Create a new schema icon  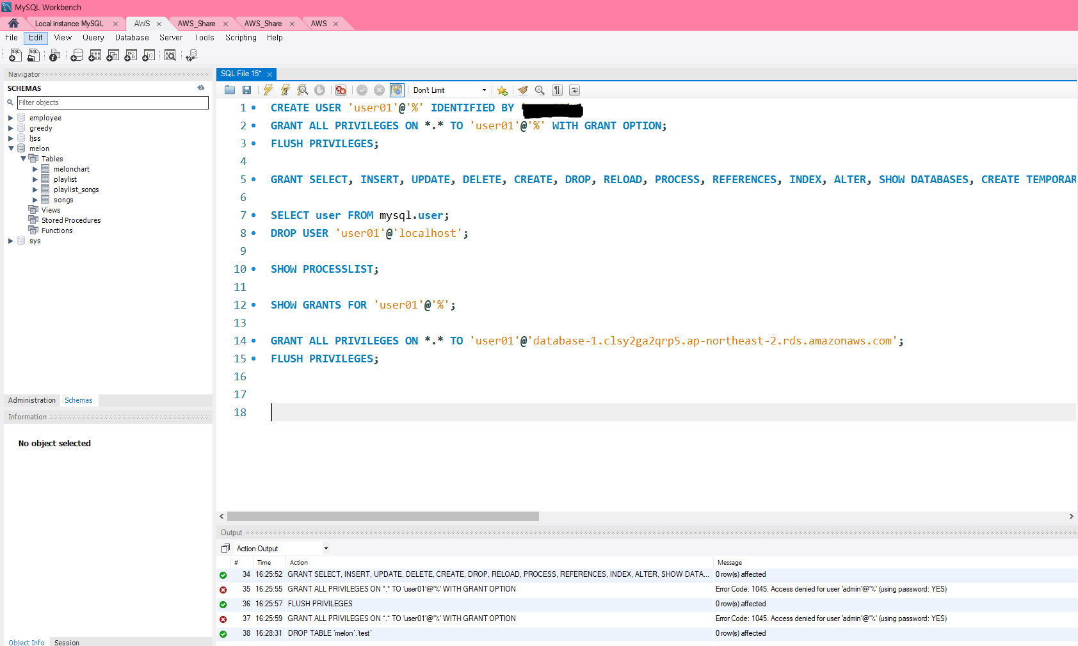click(x=77, y=56)
